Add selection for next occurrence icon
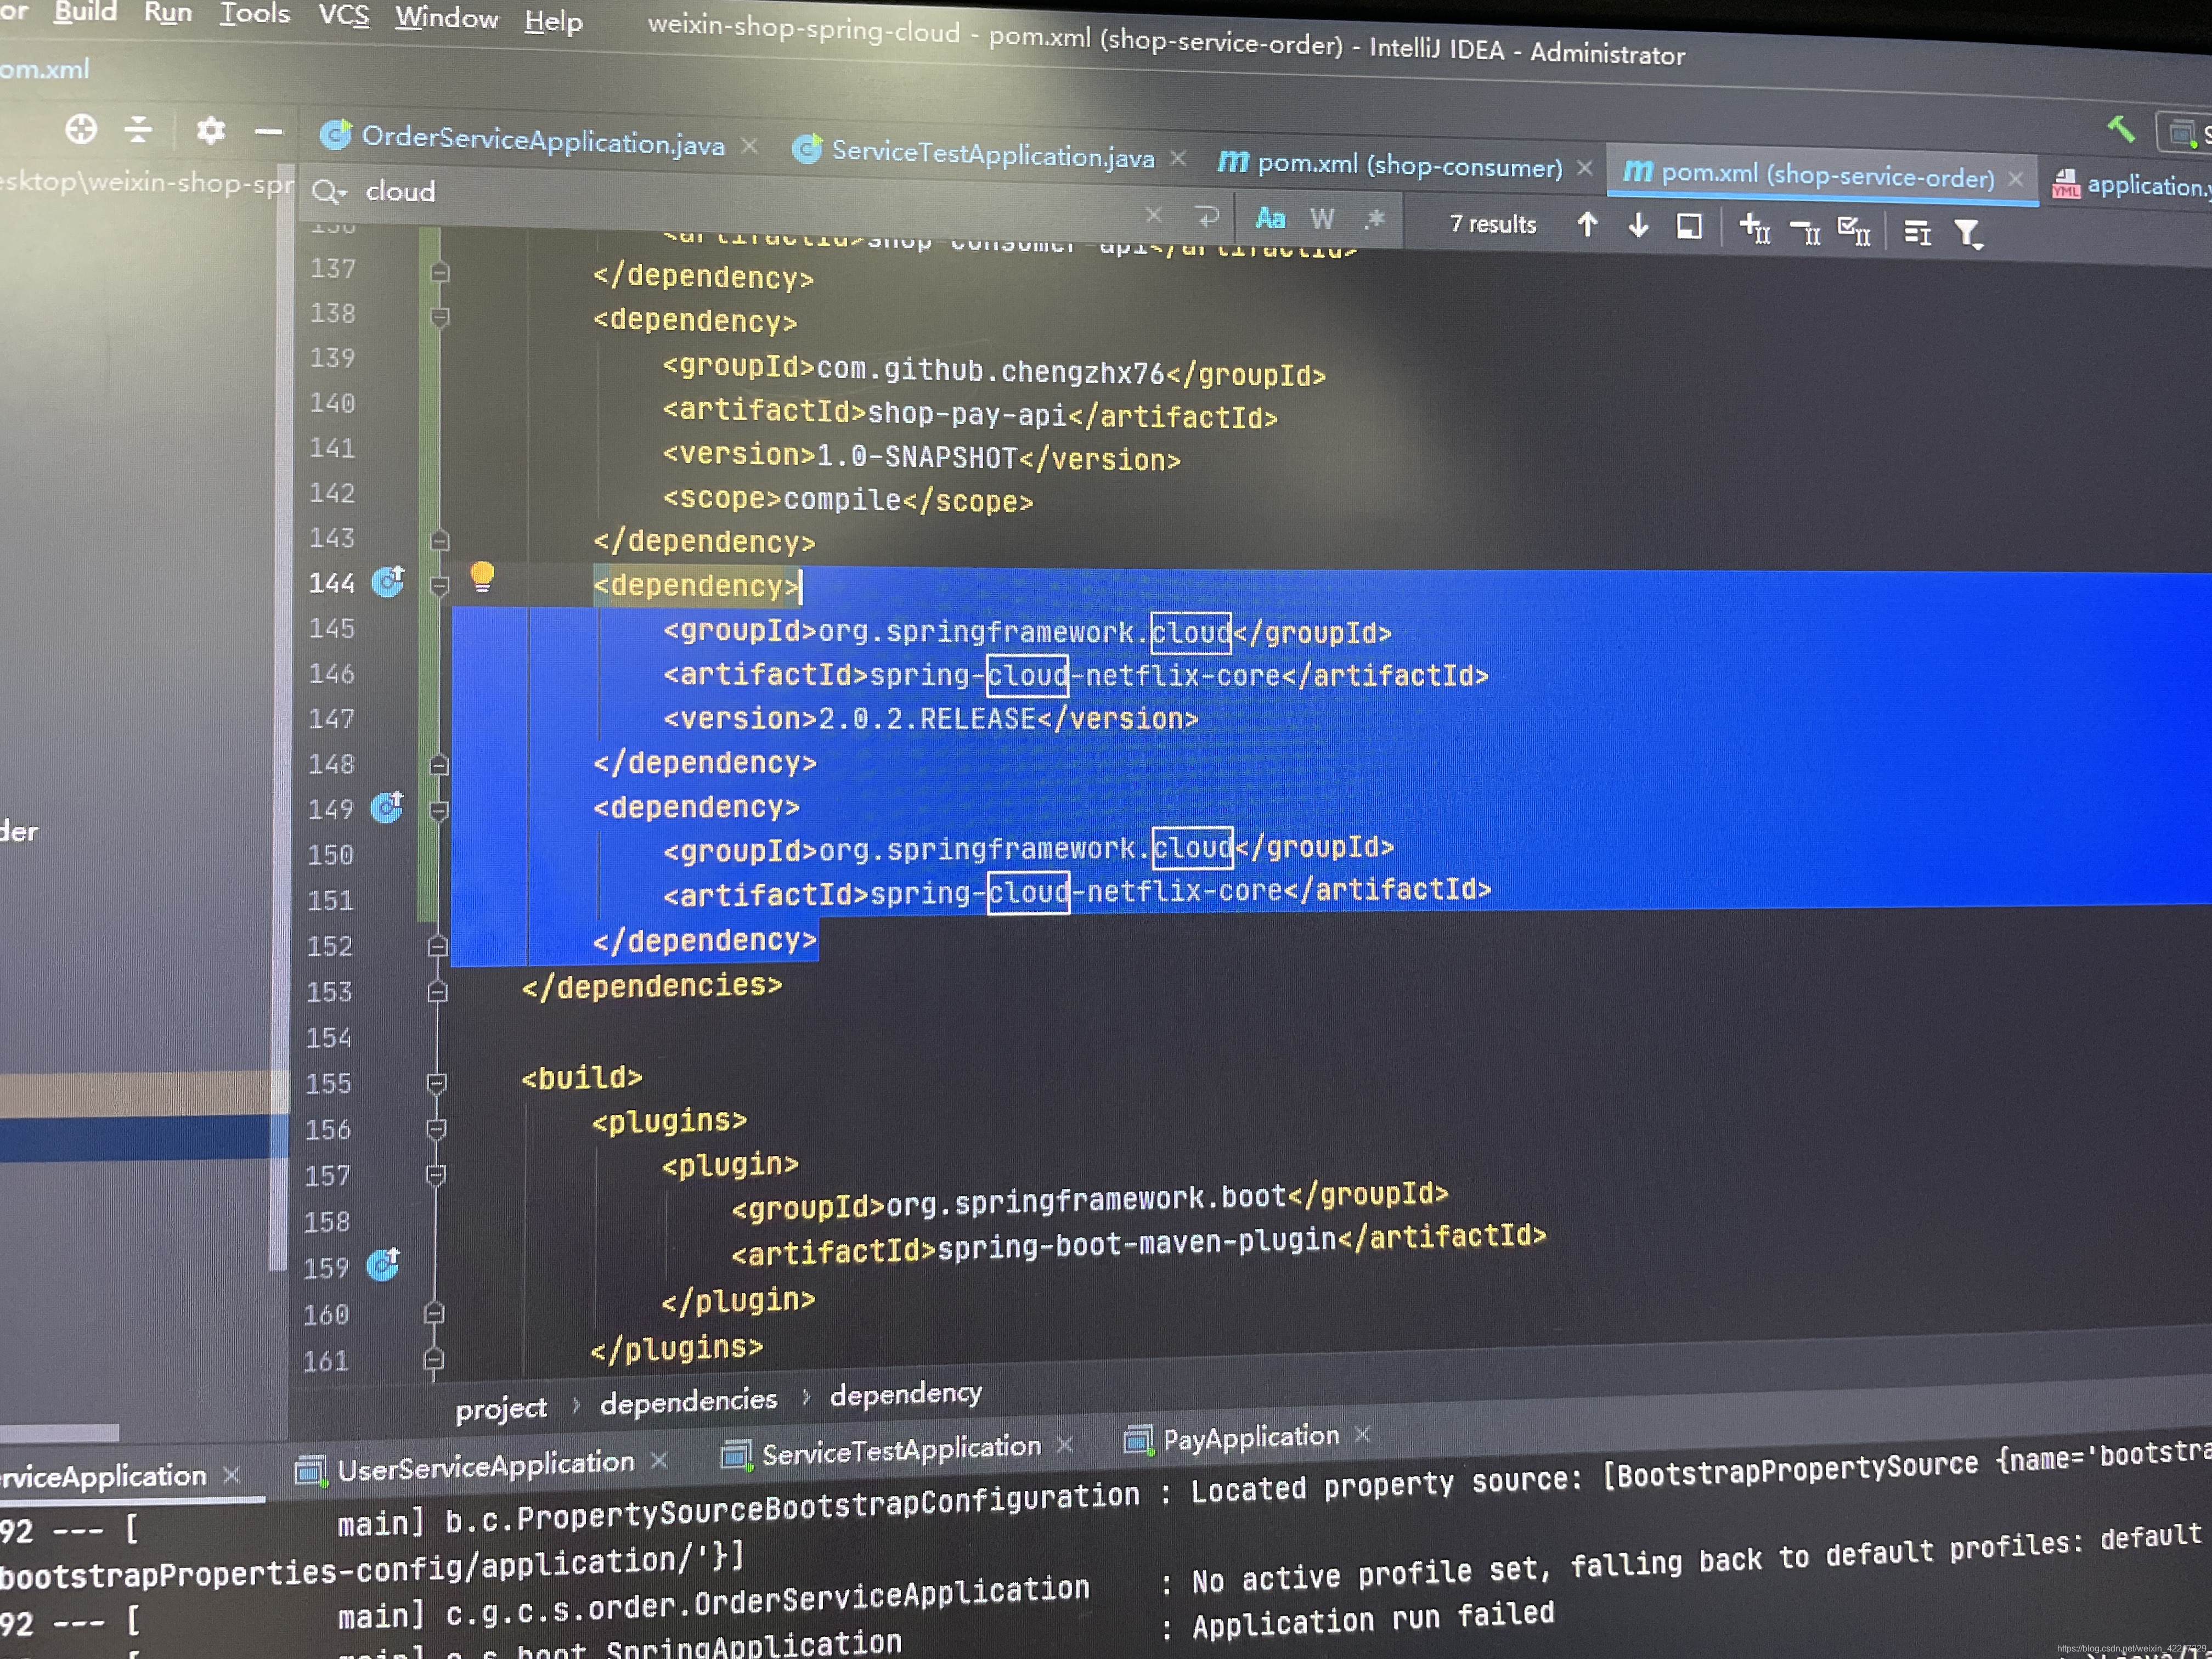Screen dimensions: 2212x1659 pyautogui.click(x=1755, y=229)
